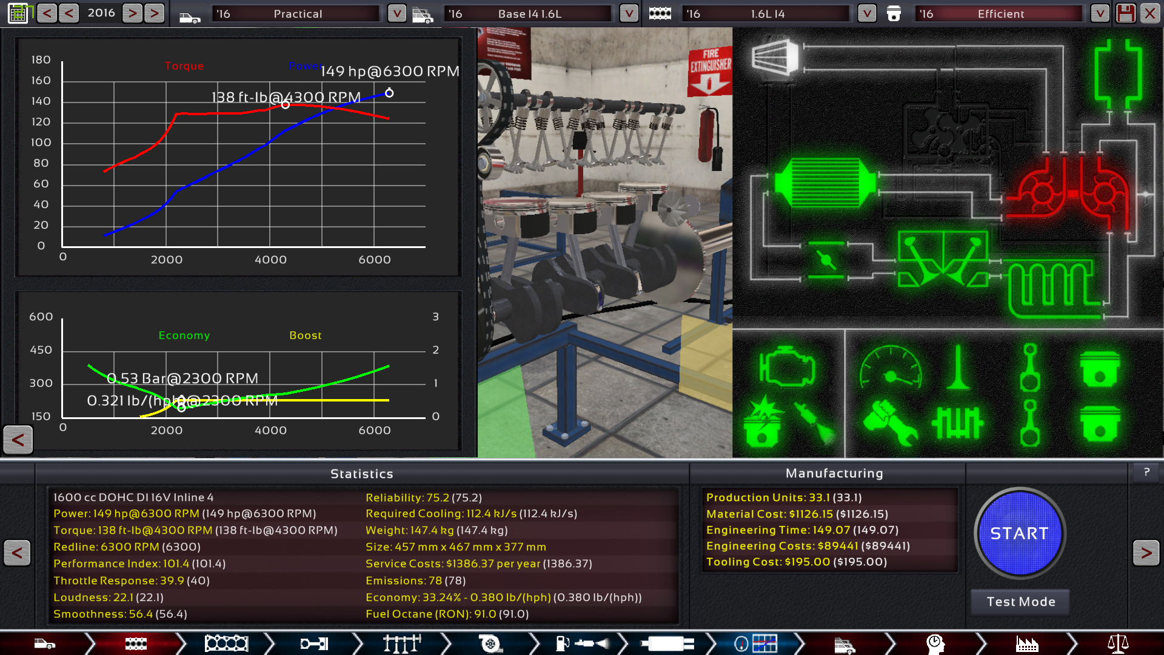
Task: Open the turbo aspiration tab
Action: [x=490, y=643]
